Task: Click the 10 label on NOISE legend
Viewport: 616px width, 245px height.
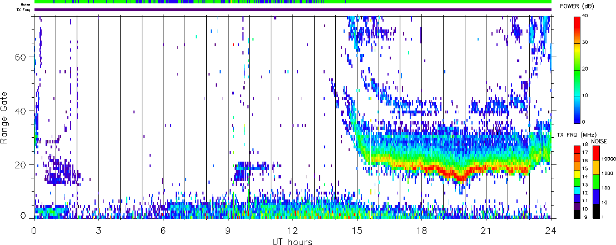Action: coord(605,203)
